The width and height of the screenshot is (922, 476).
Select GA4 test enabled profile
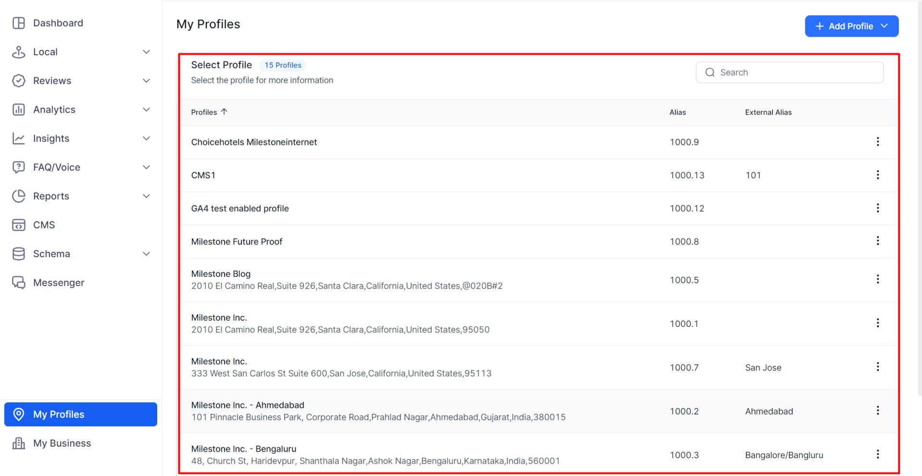tap(240, 209)
